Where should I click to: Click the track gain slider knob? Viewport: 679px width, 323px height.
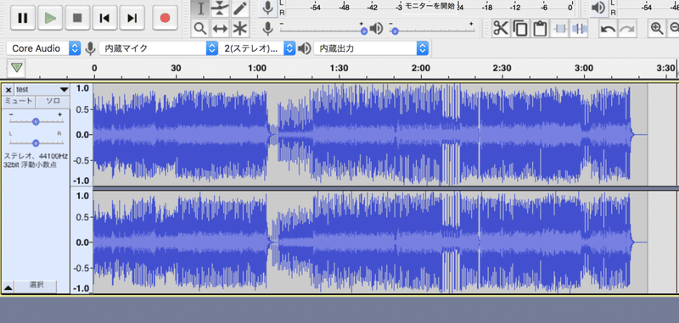[x=36, y=121]
